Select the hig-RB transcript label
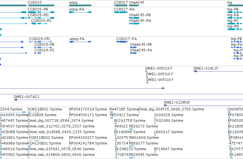 (233, 9)
